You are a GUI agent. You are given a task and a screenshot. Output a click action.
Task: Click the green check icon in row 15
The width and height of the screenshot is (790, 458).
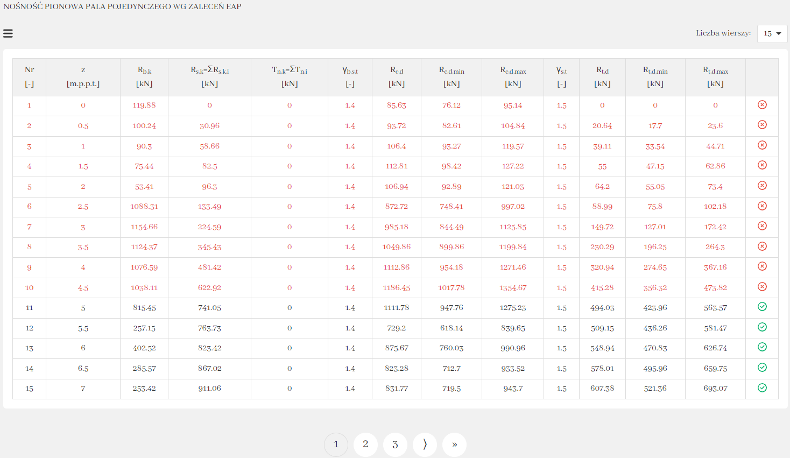point(762,388)
